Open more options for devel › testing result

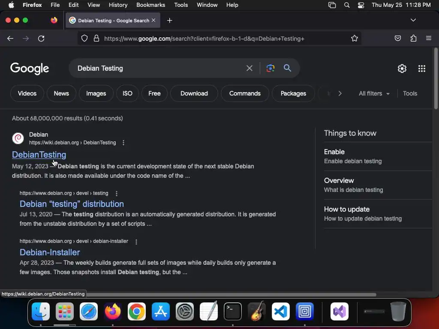[x=117, y=193]
